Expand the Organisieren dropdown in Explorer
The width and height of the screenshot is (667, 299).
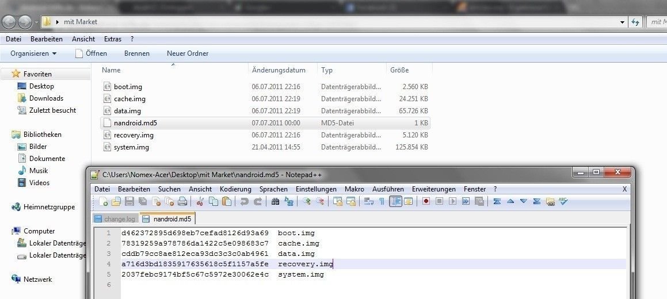pos(33,53)
